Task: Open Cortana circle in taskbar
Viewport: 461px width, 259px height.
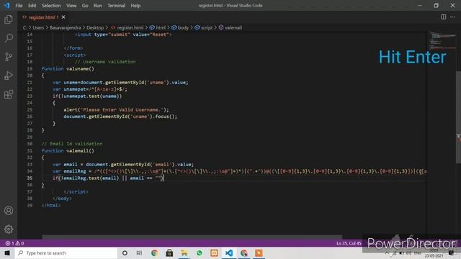Action: click(x=125, y=253)
